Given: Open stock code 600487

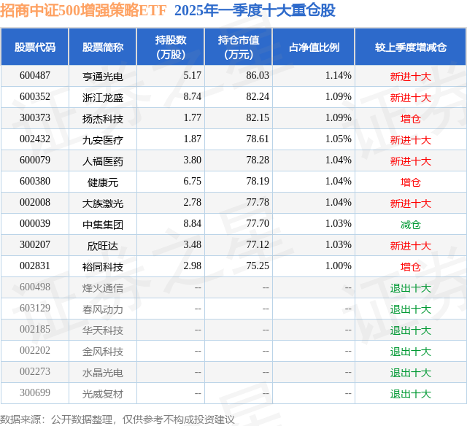Looking at the screenshot, I should click(35, 76).
